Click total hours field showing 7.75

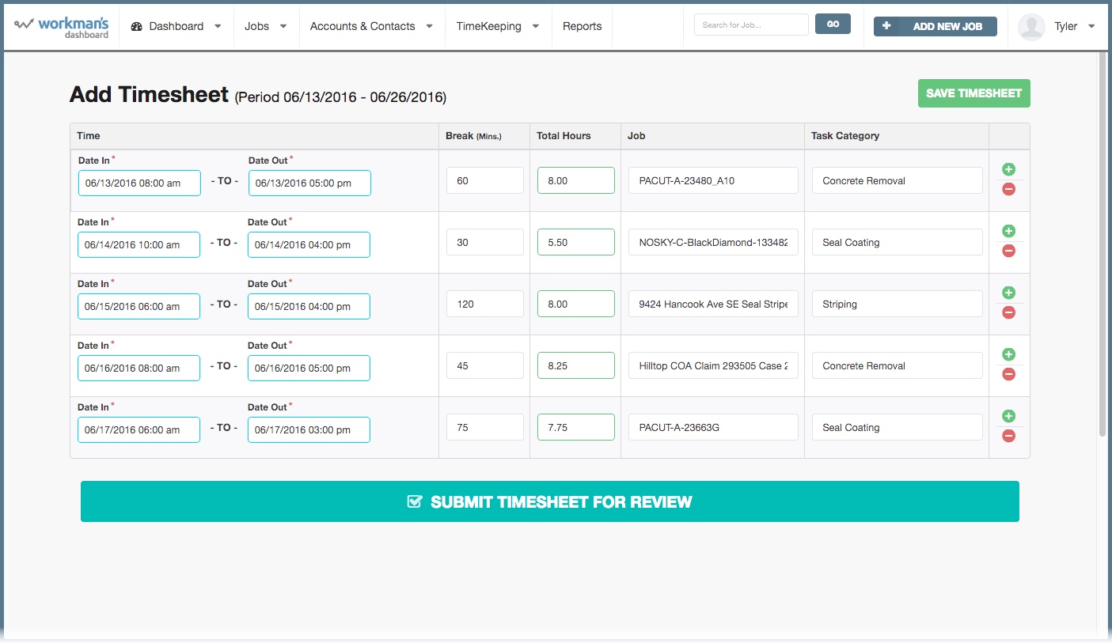(x=576, y=427)
